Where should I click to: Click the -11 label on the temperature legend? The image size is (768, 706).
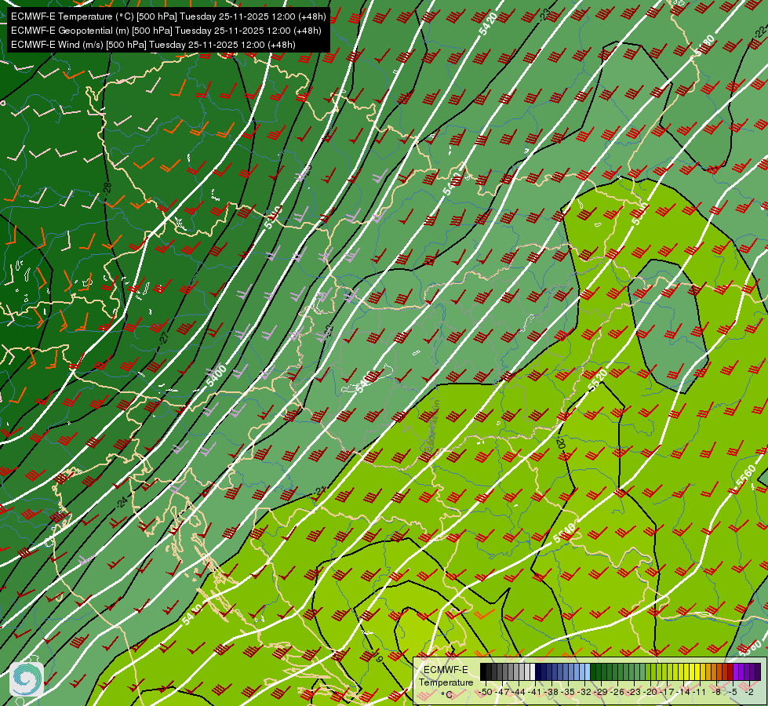[x=698, y=693]
